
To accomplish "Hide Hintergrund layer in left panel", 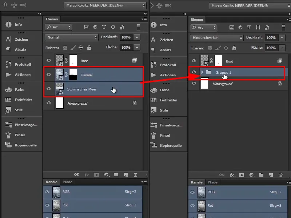I will click(49, 103).
